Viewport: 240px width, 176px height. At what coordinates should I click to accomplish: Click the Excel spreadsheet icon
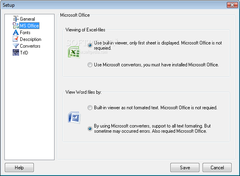(x=74, y=52)
